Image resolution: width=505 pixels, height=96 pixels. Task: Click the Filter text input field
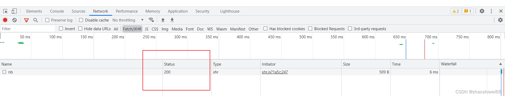pyautogui.click(x=28, y=29)
